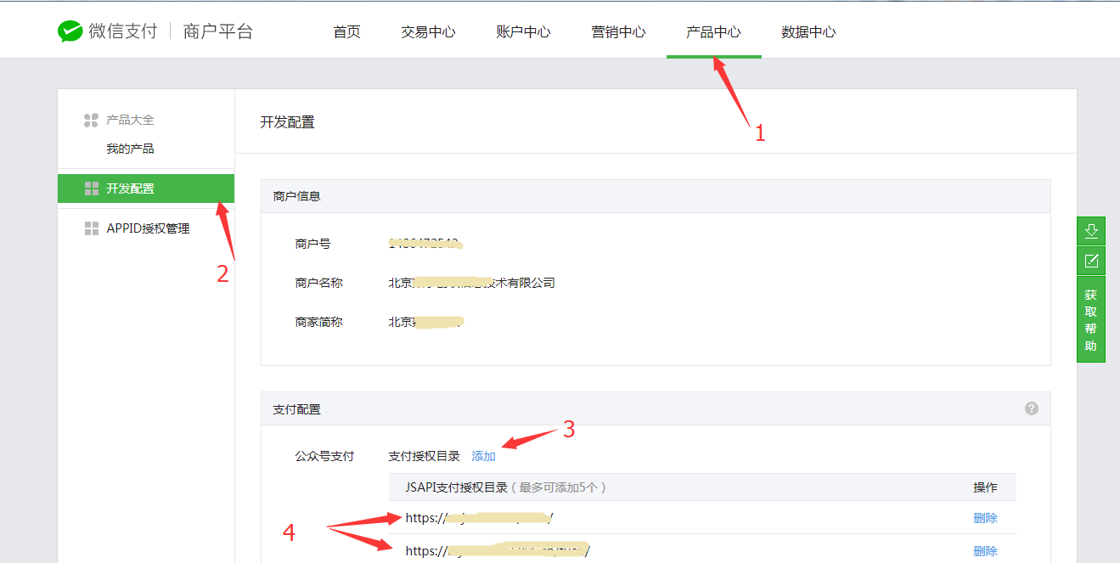Click the question mark help icon in 支付配置
1120x563 pixels.
click(1031, 408)
